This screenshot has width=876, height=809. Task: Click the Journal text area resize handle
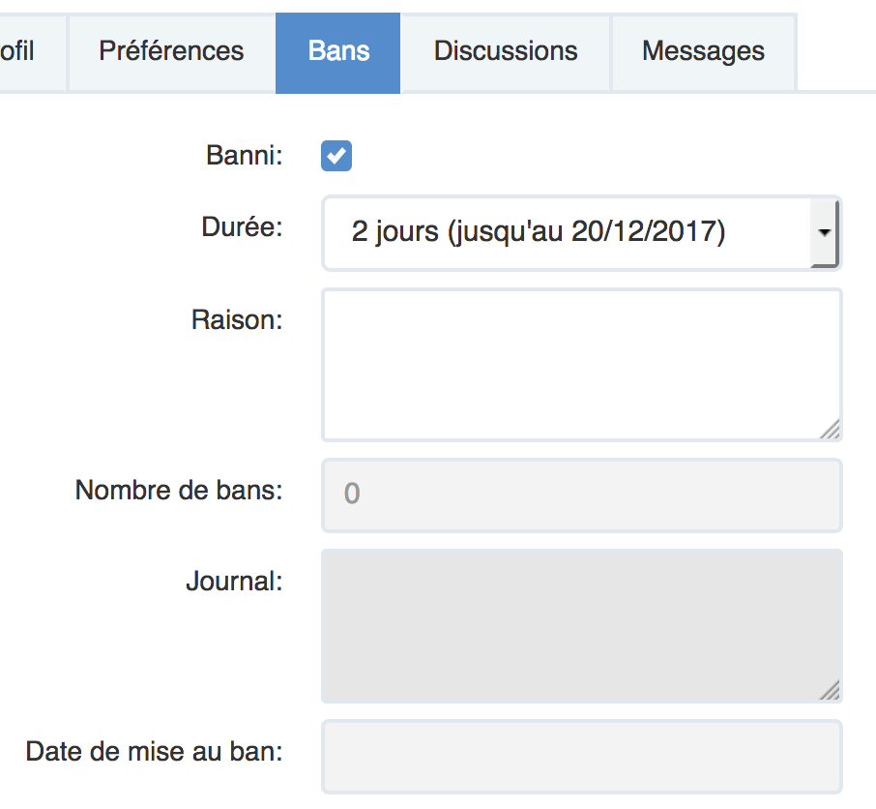point(831,690)
